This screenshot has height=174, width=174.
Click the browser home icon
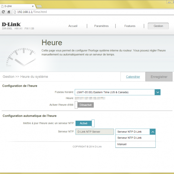tap(9, 12)
